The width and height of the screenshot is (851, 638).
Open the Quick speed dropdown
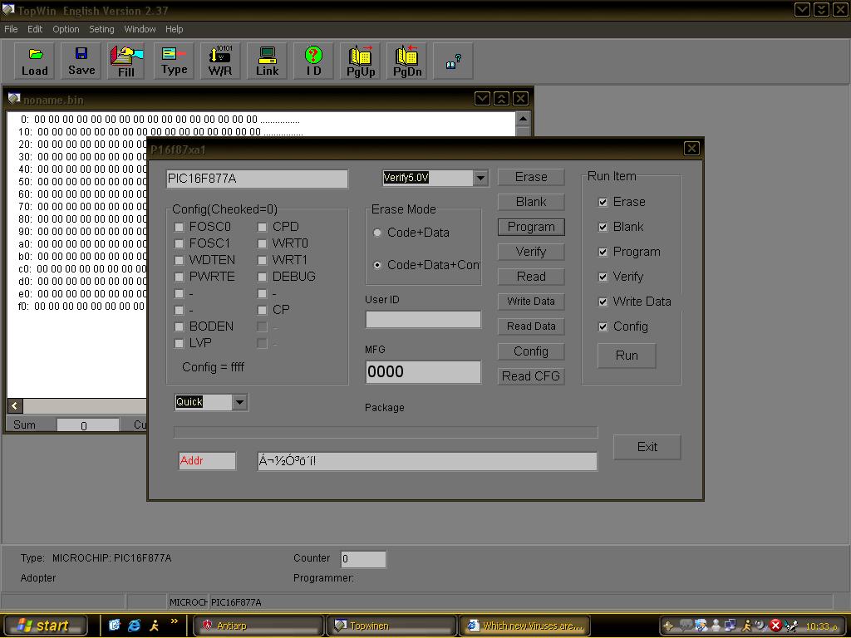point(240,402)
